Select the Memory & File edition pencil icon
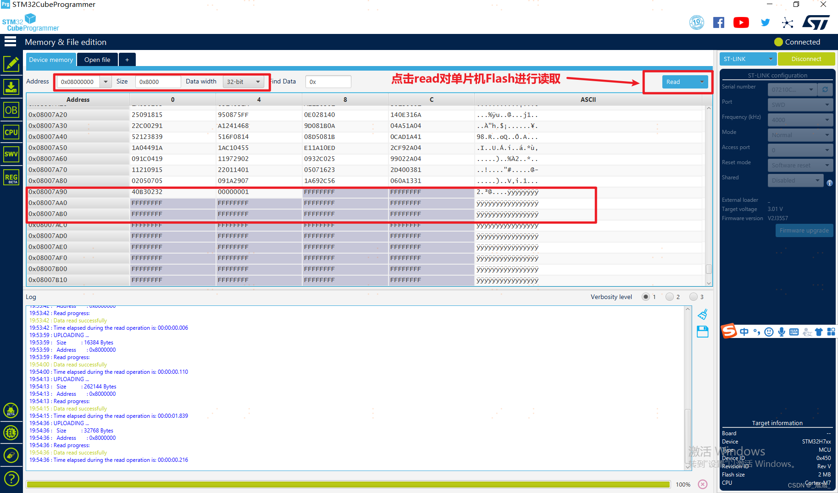This screenshot has width=838, height=493. (11, 64)
